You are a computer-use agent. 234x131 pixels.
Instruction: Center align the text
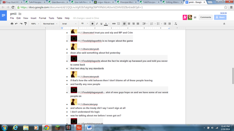click(129, 24)
